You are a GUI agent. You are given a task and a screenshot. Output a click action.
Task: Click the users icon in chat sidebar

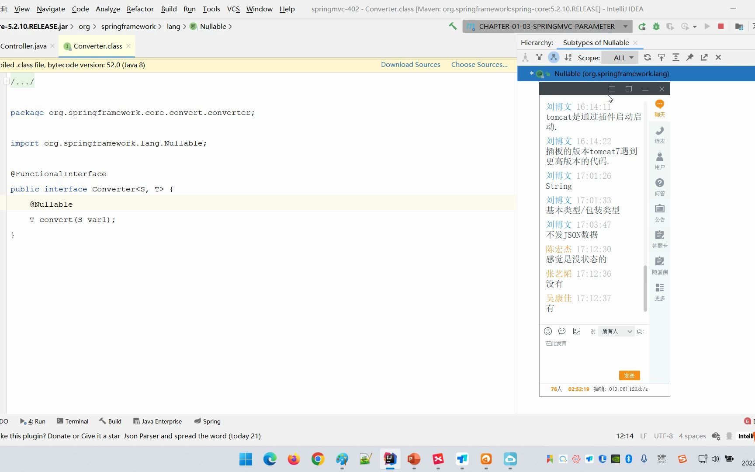point(660,161)
